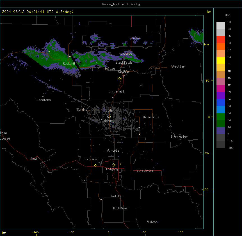Click the dBZ legend heading
242x236 pixels.
pos(227,15)
